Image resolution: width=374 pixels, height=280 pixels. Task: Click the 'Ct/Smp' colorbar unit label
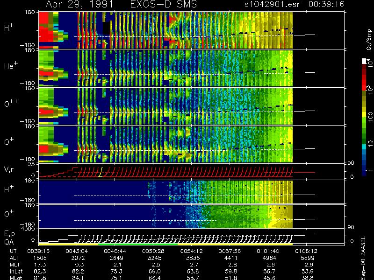(x=369, y=40)
